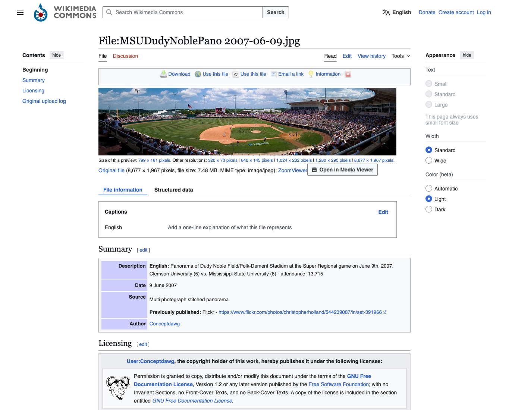This screenshot has height=410, width=509.
Task: Focus the Search Wikimedia Commons field
Action: (x=183, y=12)
